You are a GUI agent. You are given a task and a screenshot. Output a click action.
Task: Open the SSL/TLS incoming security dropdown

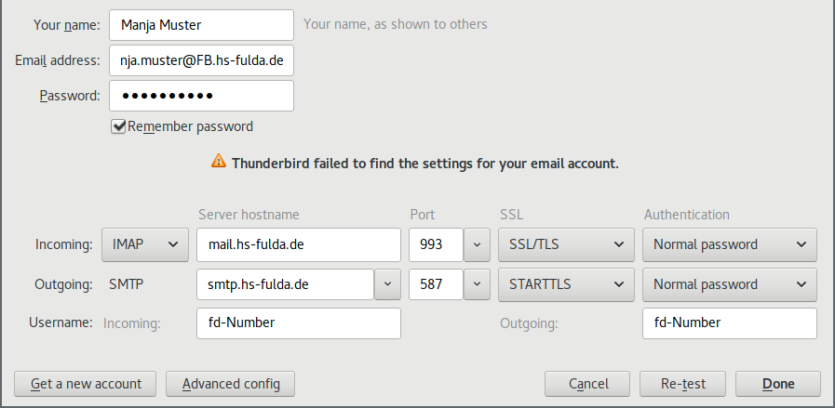[565, 244]
